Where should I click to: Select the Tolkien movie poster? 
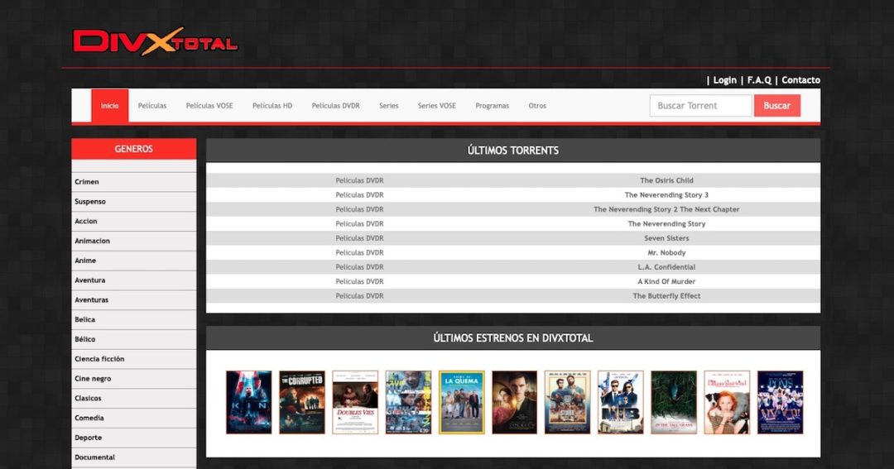[514, 402]
